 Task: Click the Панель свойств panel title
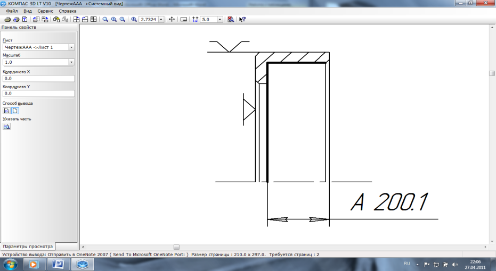click(19, 28)
